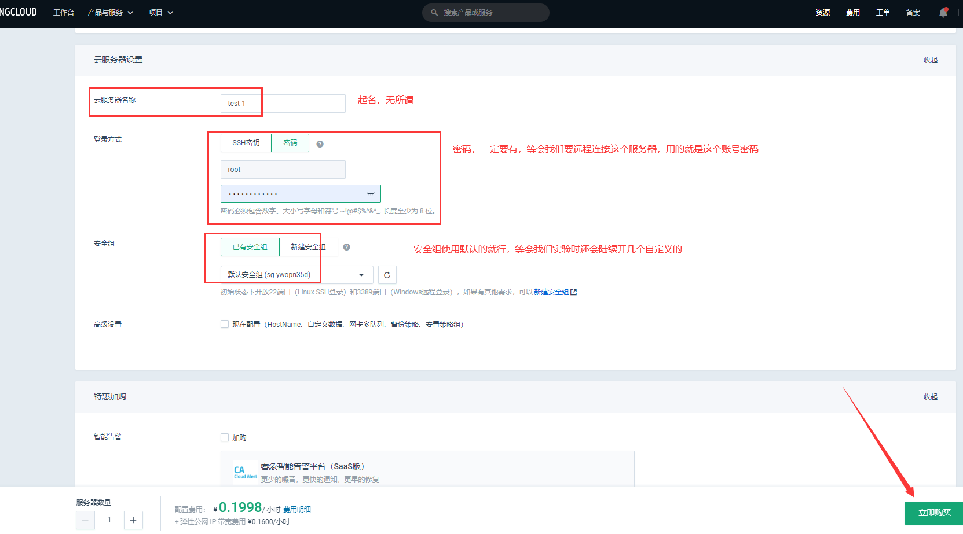Screen dimensions: 963x534
Task: Open the 工作台 menu item
Action: pos(64,13)
